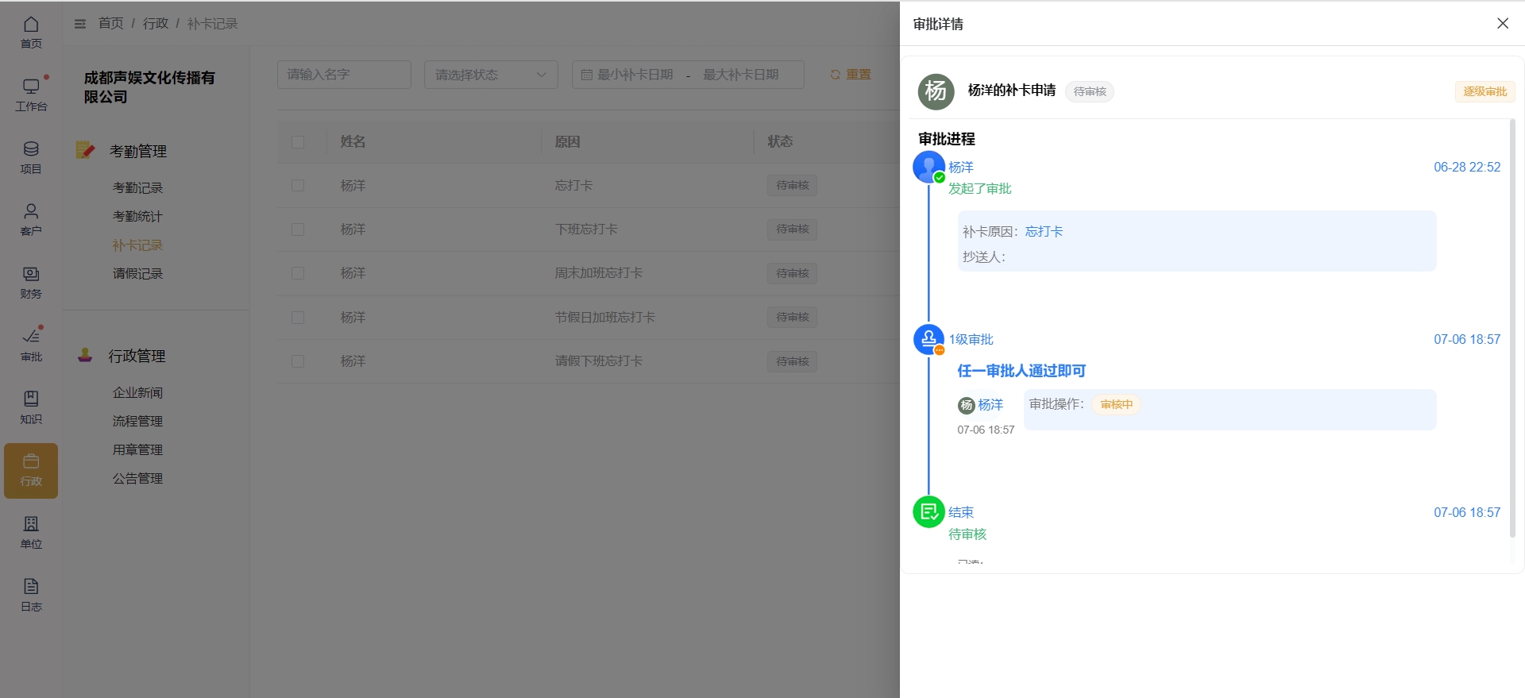This screenshot has width=1525, height=698.
Task: Go to 项目 projects in the sidebar
Action: [31, 157]
